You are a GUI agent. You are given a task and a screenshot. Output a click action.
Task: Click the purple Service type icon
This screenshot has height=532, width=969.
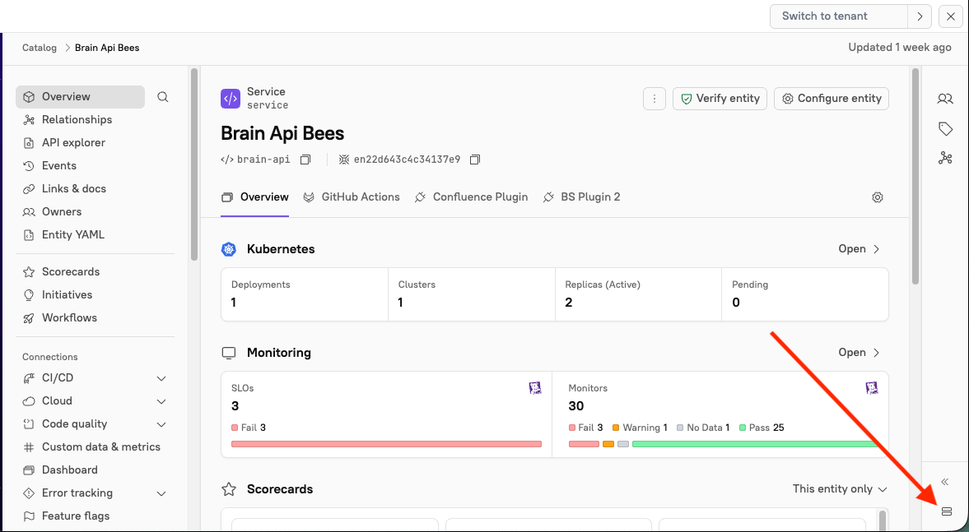click(231, 99)
